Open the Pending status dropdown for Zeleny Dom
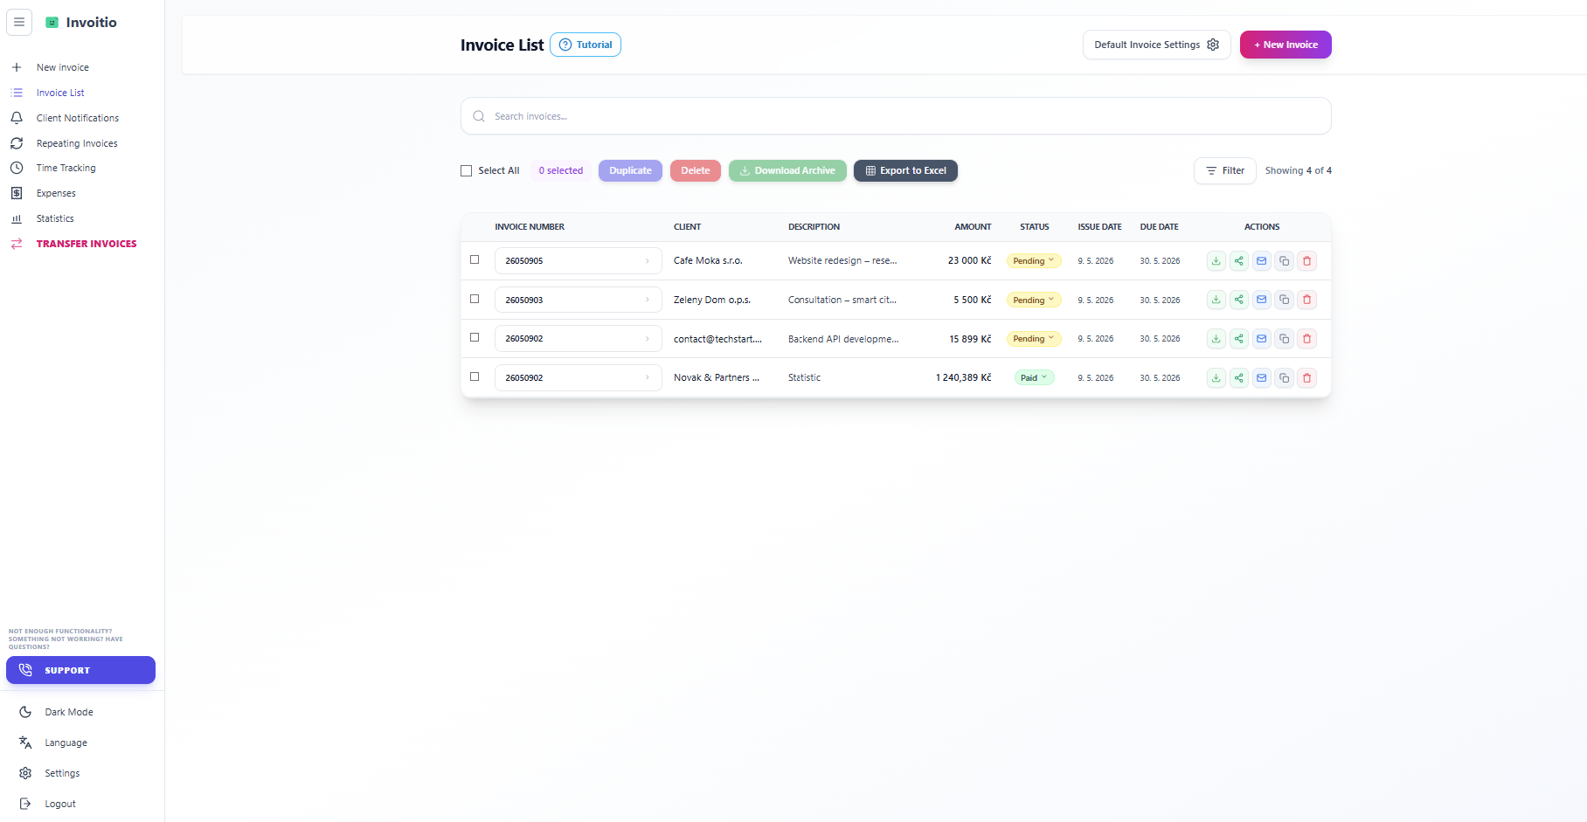The width and height of the screenshot is (1587, 822). 1034,300
